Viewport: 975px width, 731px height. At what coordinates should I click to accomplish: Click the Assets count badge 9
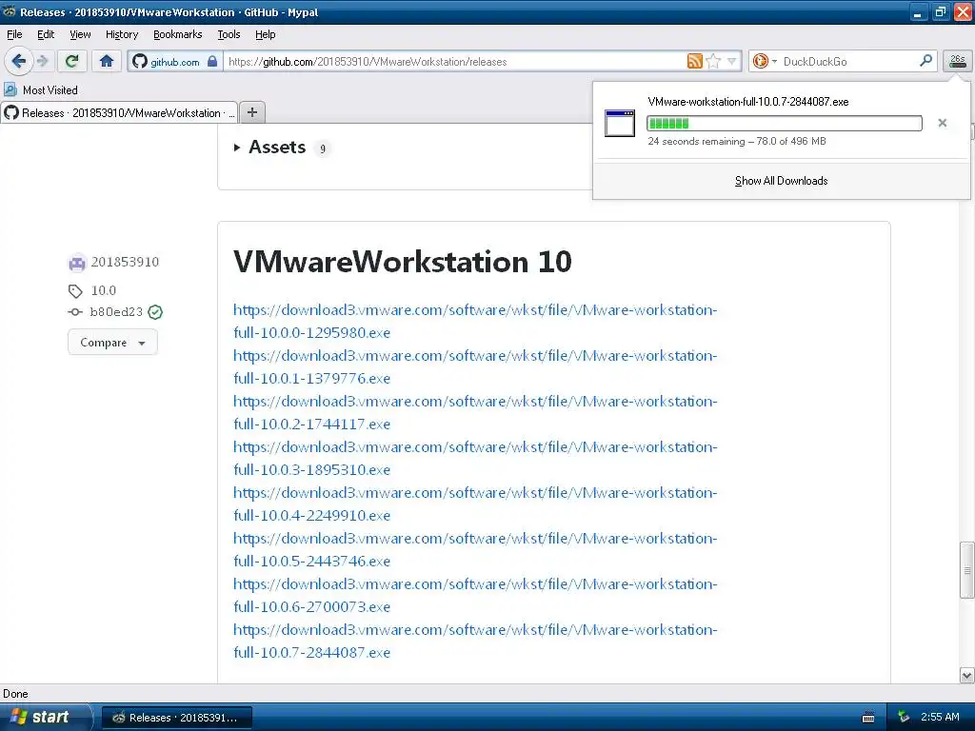[322, 148]
